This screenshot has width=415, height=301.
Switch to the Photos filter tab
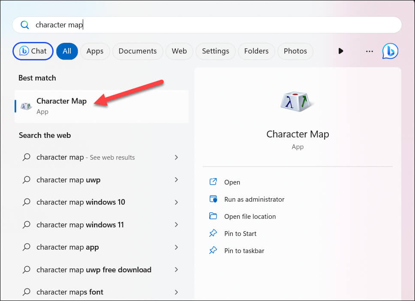coord(295,51)
